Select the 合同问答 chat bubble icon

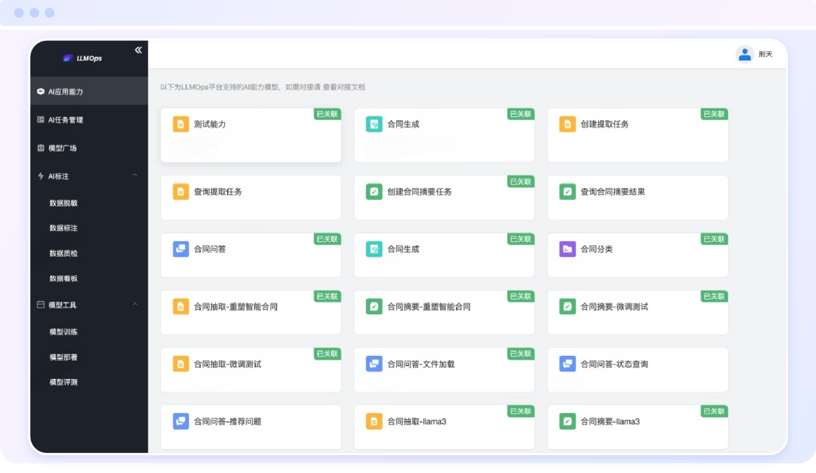click(181, 249)
